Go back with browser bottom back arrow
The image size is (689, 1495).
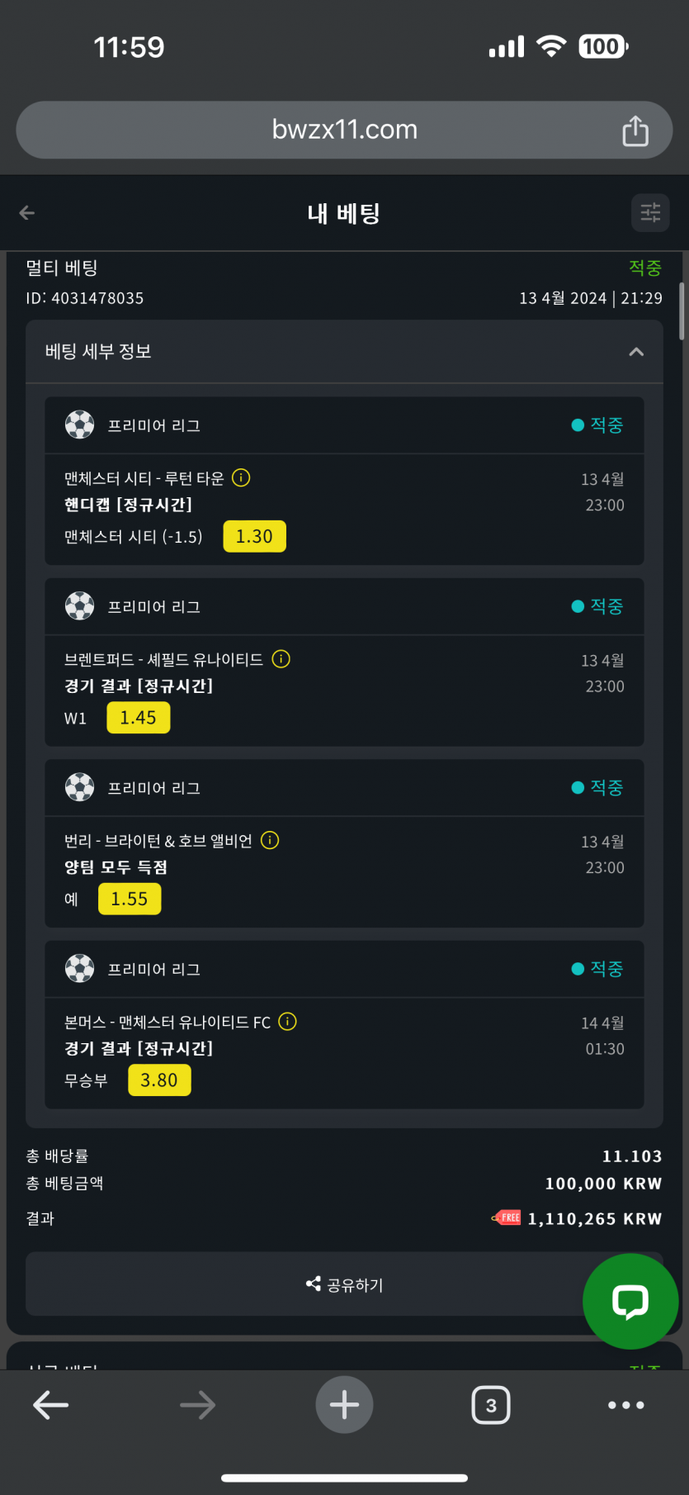(x=50, y=1404)
